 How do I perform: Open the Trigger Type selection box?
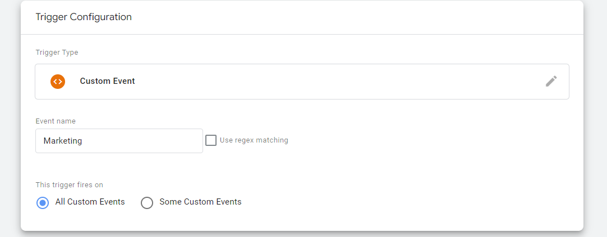point(302,82)
